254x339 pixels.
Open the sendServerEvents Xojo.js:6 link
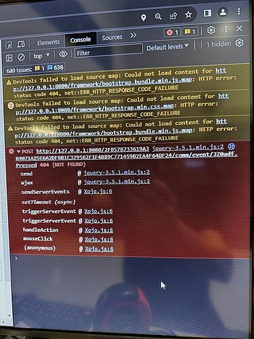(x=98, y=191)
